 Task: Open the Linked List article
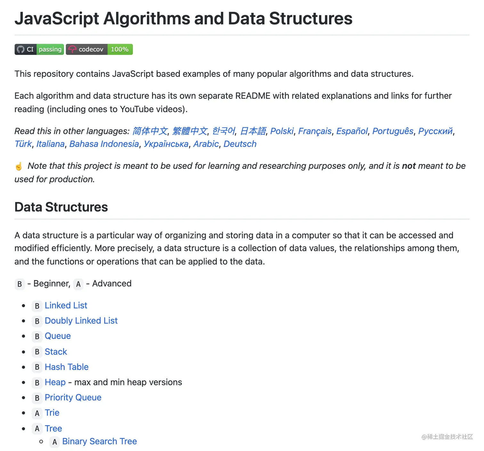66,305
